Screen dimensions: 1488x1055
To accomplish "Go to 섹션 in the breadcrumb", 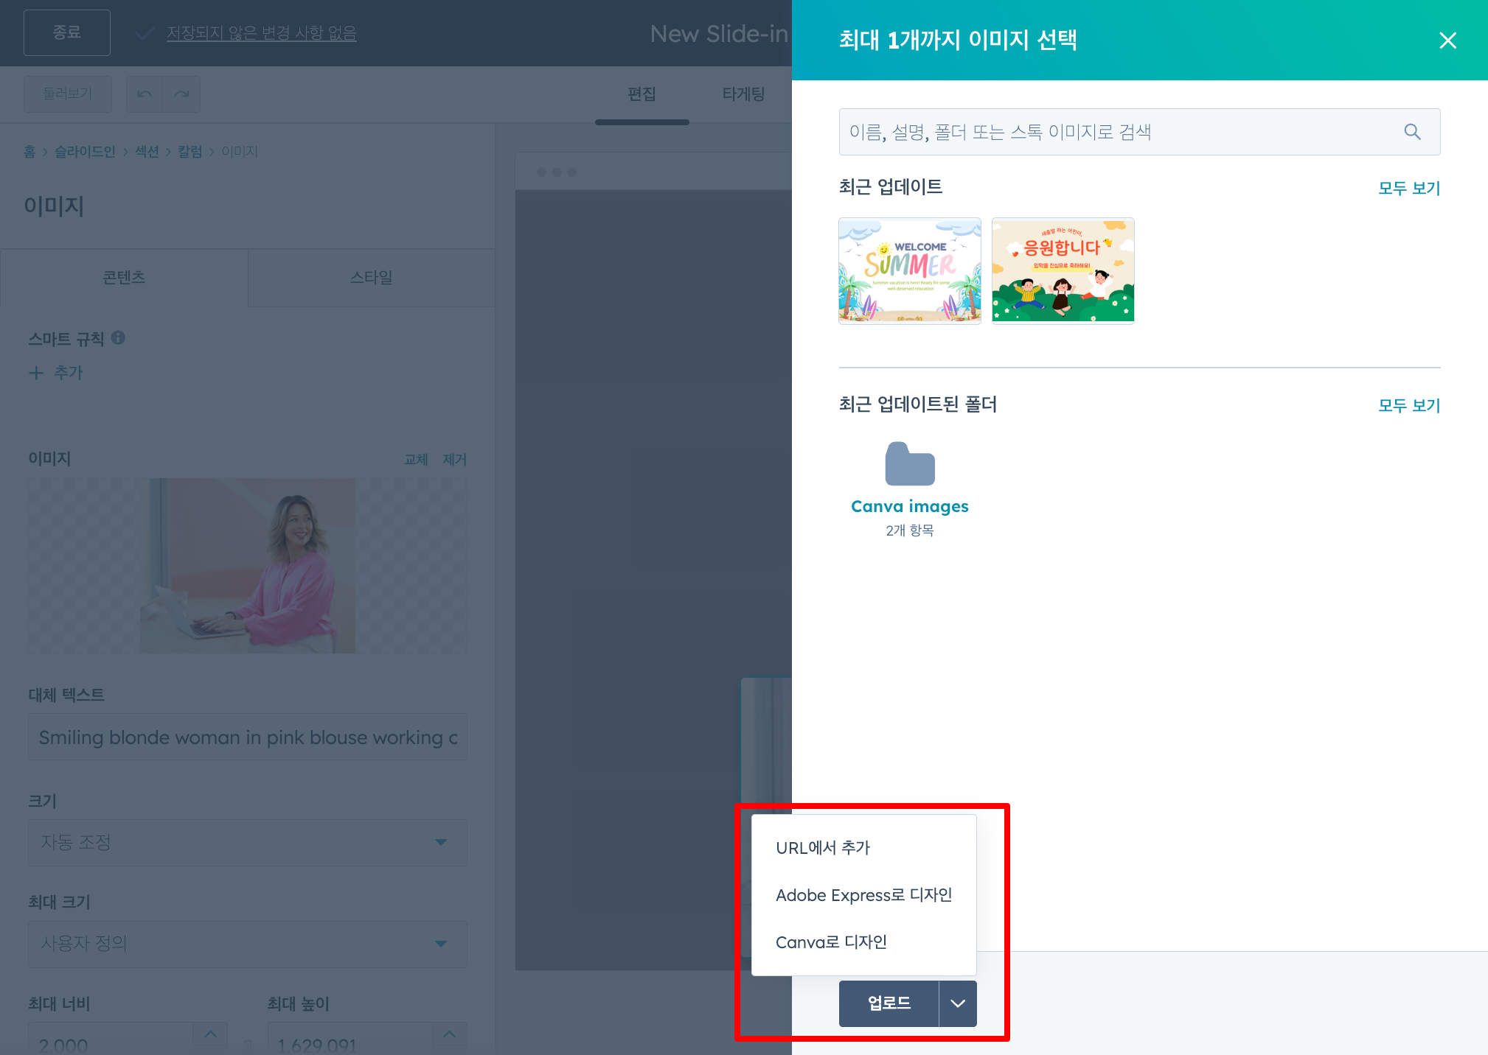I will pos(147,152).
